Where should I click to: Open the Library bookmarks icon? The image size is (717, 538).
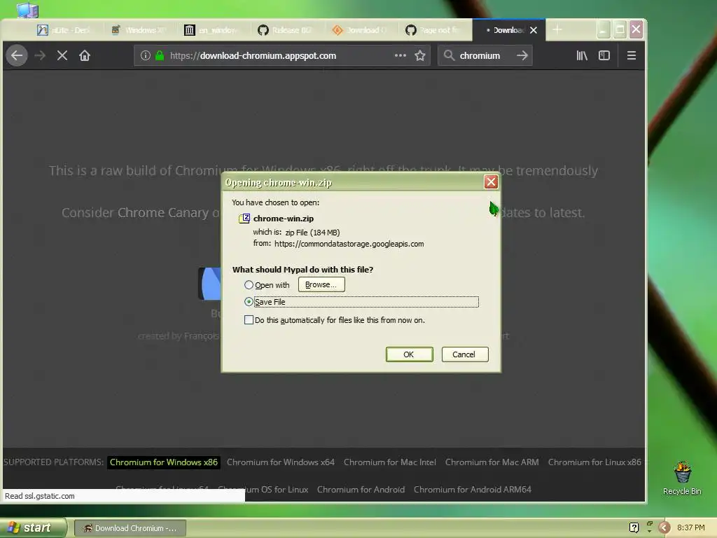582,56
